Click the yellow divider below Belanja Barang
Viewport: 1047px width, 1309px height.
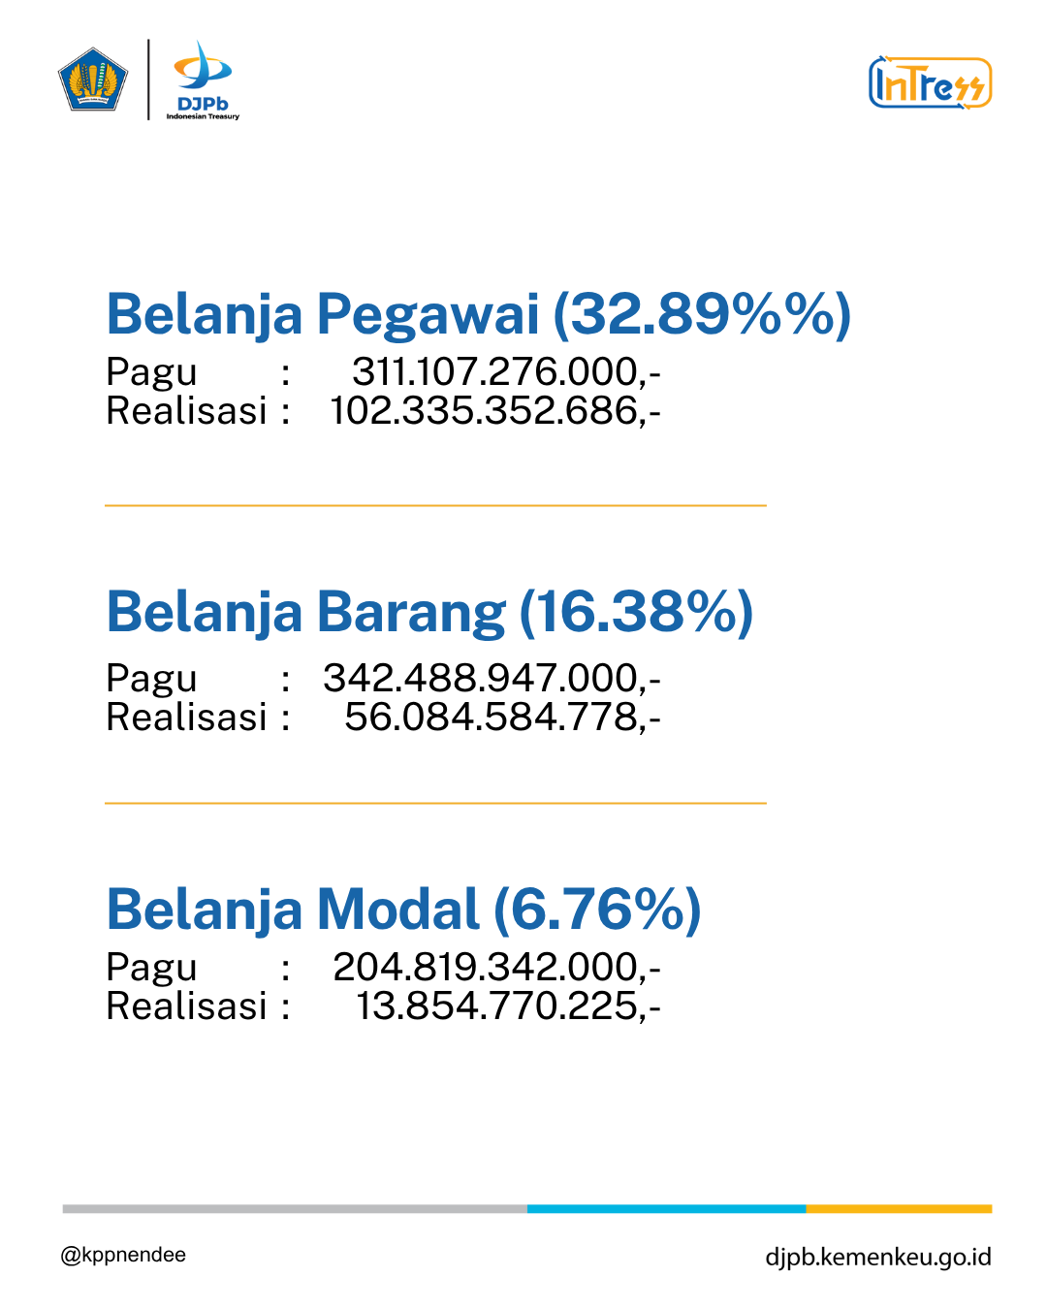pos(435,803)
